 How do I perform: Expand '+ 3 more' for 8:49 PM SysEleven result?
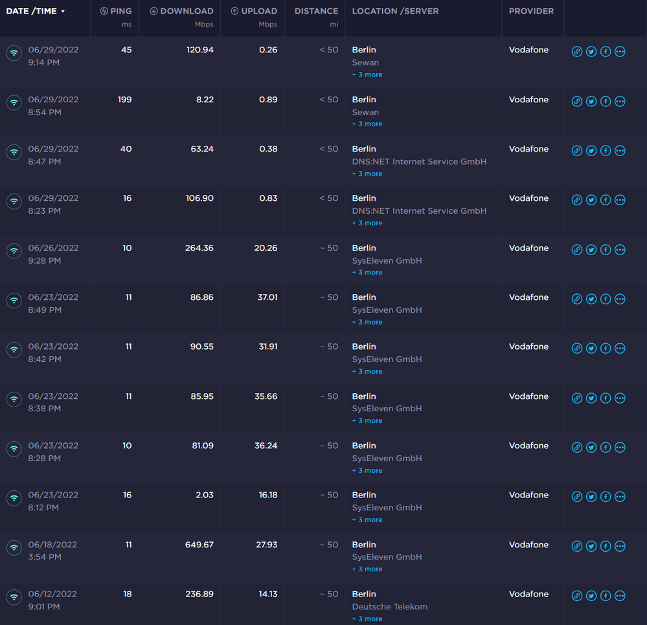coord(367,322)
